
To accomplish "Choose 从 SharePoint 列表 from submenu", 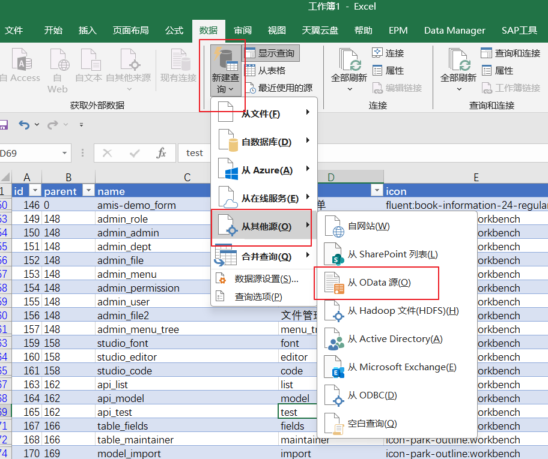I will pos(392,255).
